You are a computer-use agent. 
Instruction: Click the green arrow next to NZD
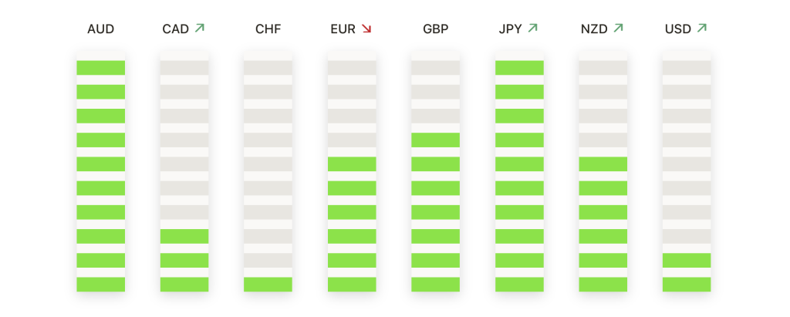click(618, 29)
